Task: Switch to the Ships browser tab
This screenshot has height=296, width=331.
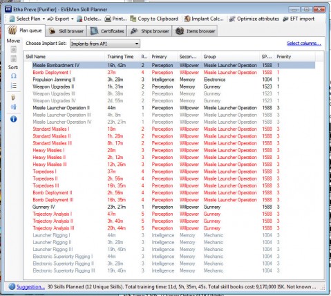Action: 150,31
